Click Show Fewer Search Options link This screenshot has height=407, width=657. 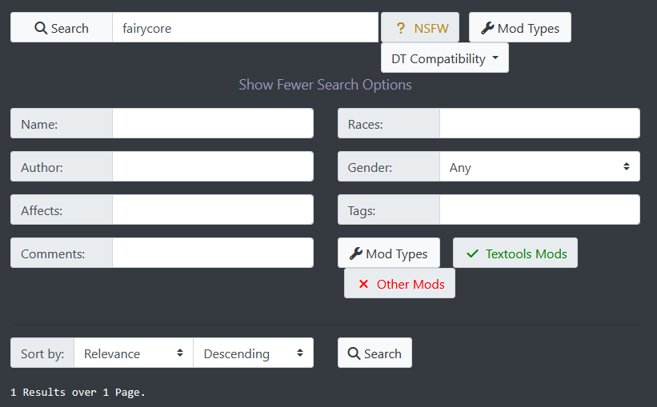[x=325, y=85]
